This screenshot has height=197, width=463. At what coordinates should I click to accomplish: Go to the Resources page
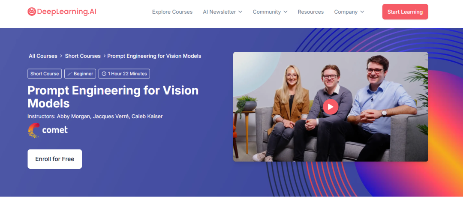[x=311, y=12]
